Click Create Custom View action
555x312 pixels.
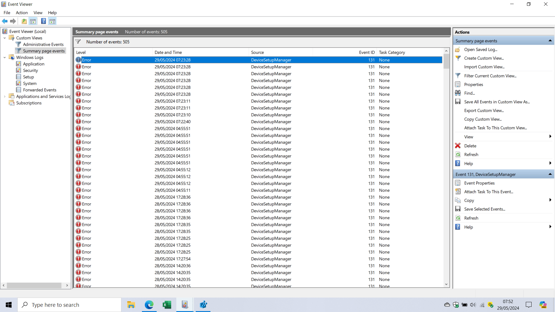tap(484, 58)
